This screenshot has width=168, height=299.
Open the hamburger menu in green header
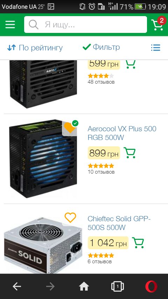[10, 25]
